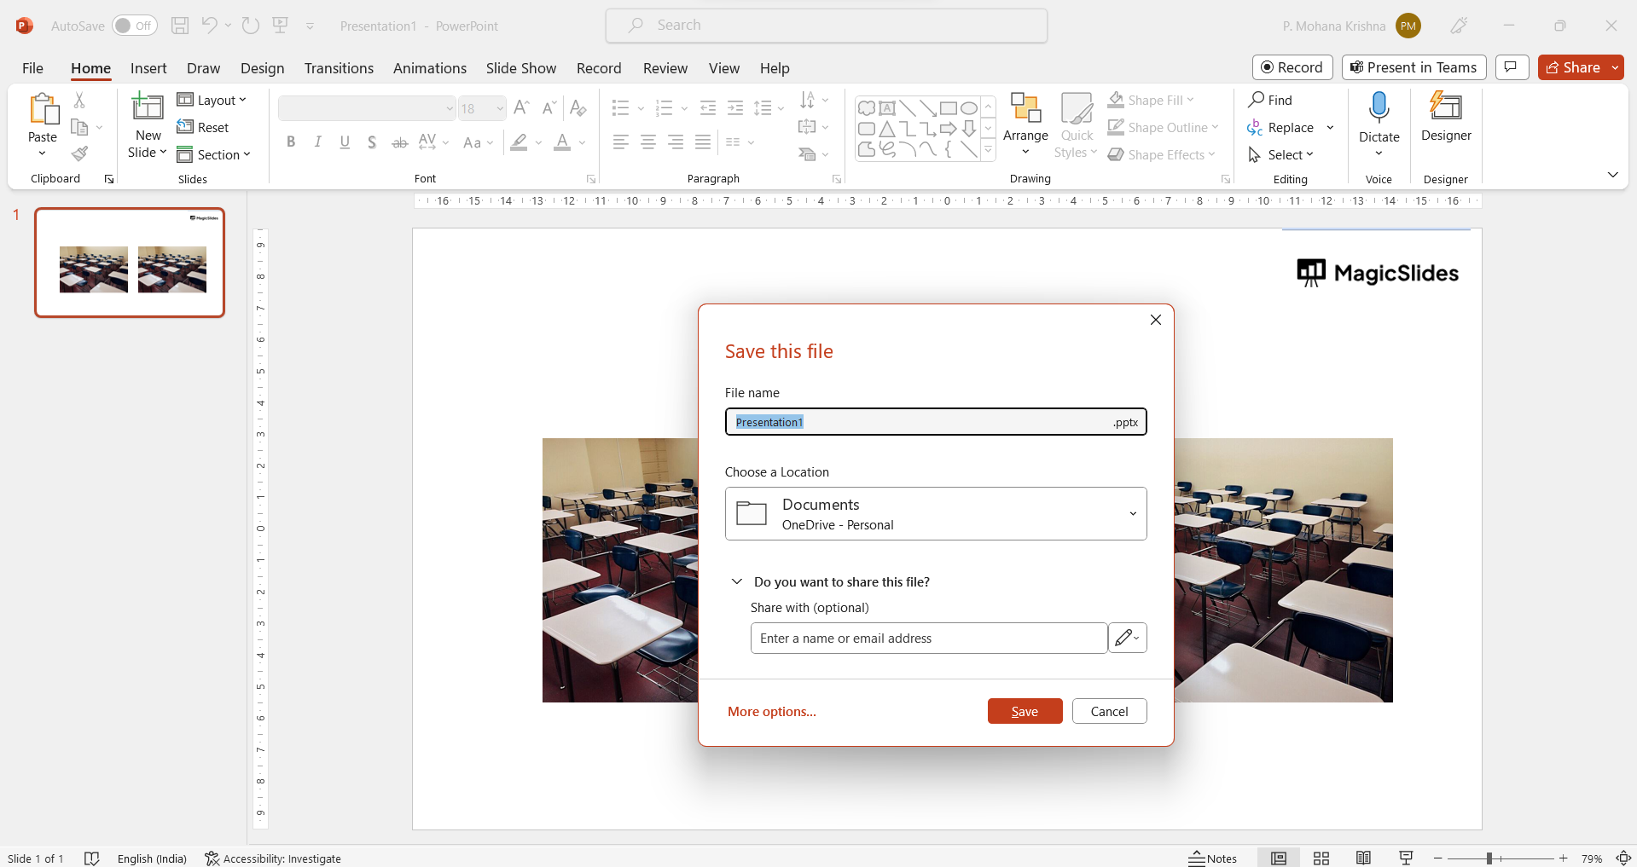This screenshot has width=1637, height=867.
Task: Click the Find magnifier in Editing group
Action: [1257, 100]
